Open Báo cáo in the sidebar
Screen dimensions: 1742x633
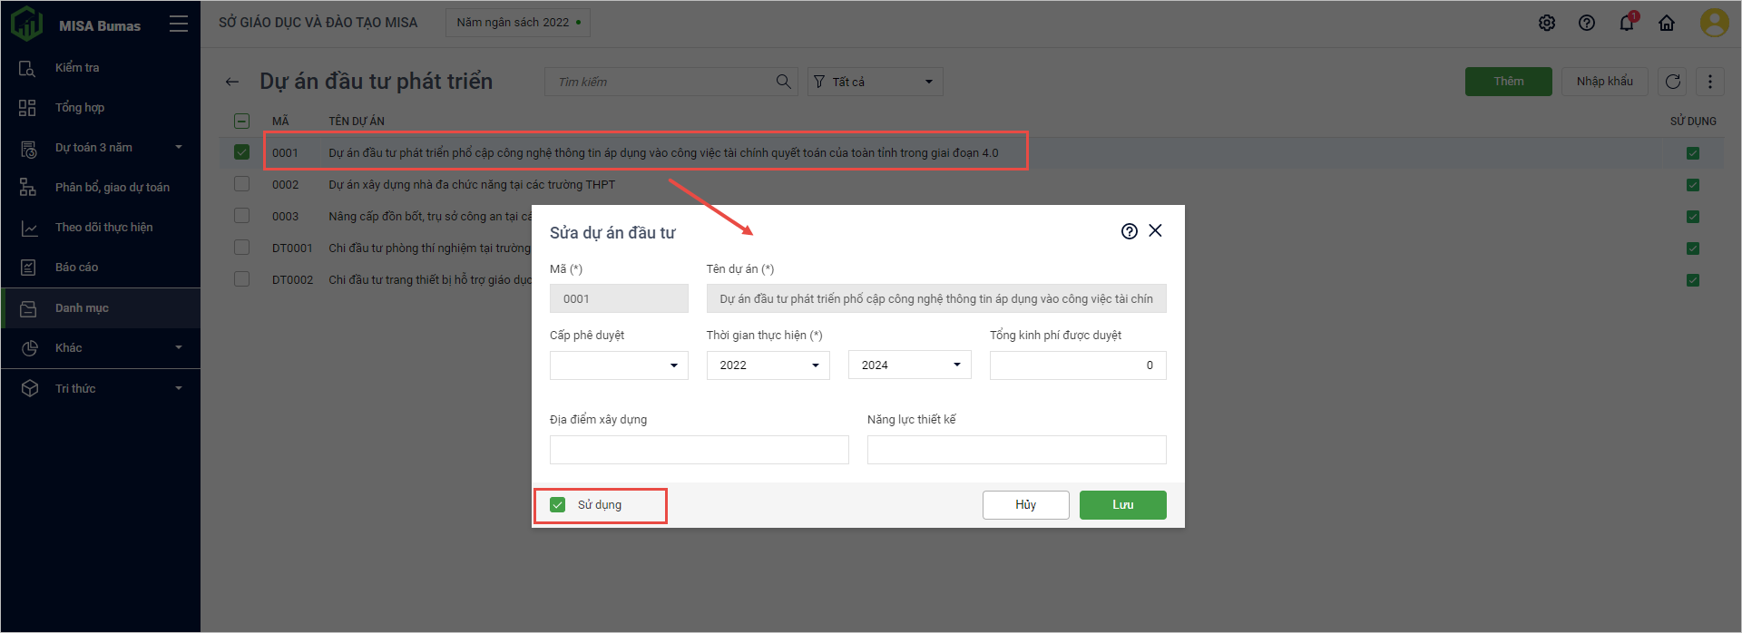pyautogui.click(x=76, y=268)
